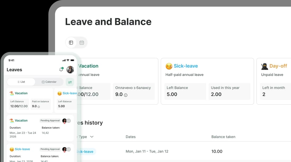The width and height of the screenshot is (291, 162).
Task: Click the Dates column header
Action: 131,137
